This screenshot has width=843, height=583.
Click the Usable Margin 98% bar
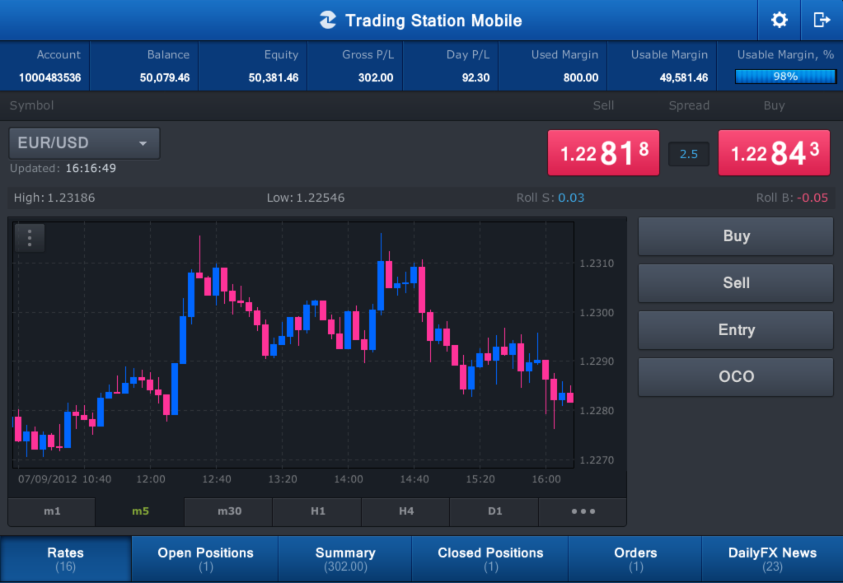[x=785, y=77]
